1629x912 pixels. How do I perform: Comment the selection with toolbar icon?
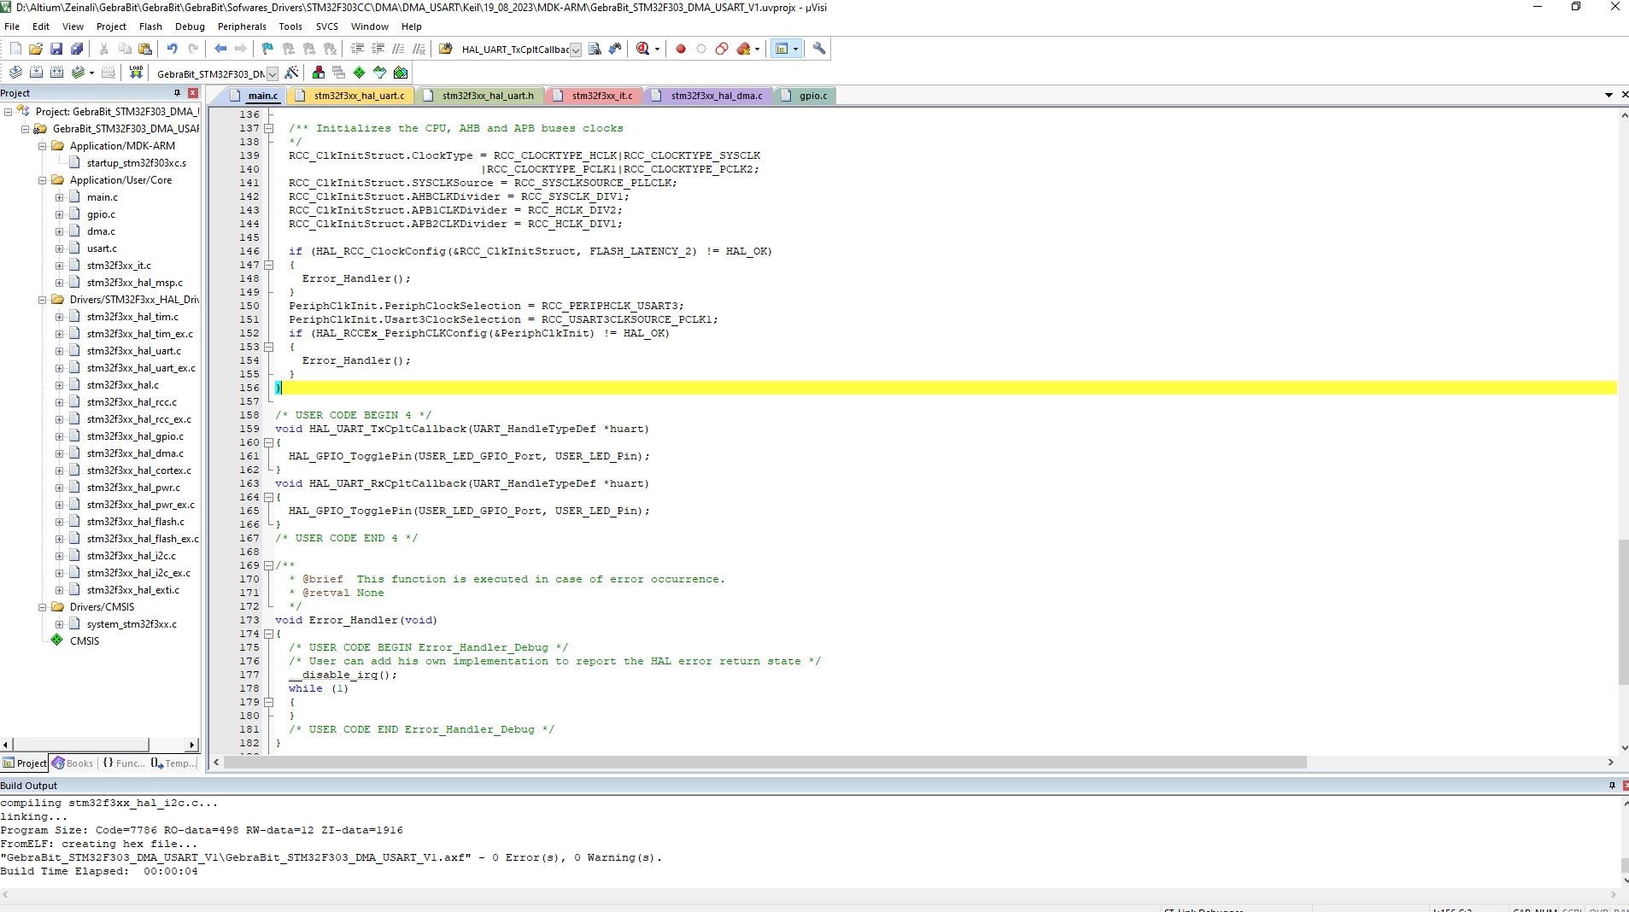point(398,49)
